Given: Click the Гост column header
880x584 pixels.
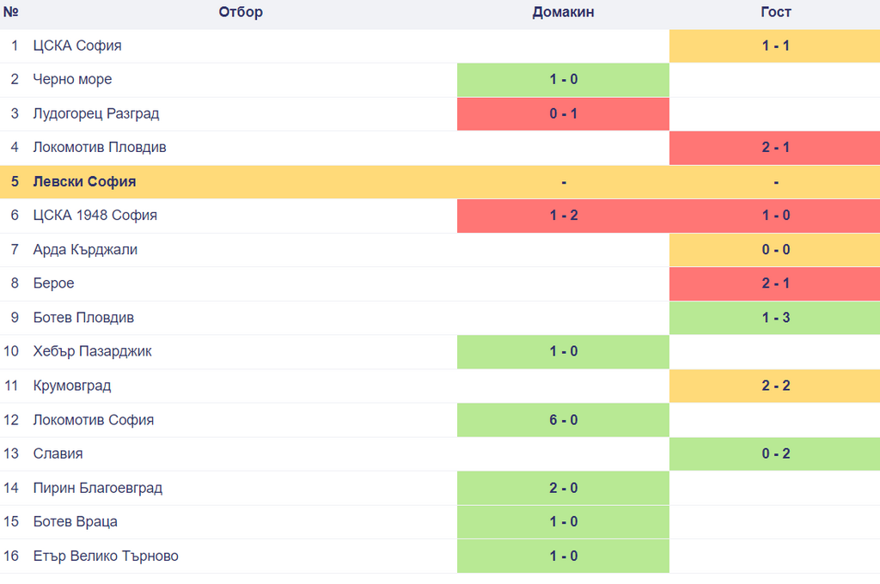Looking at the screenshot, I should click(775, 12).
